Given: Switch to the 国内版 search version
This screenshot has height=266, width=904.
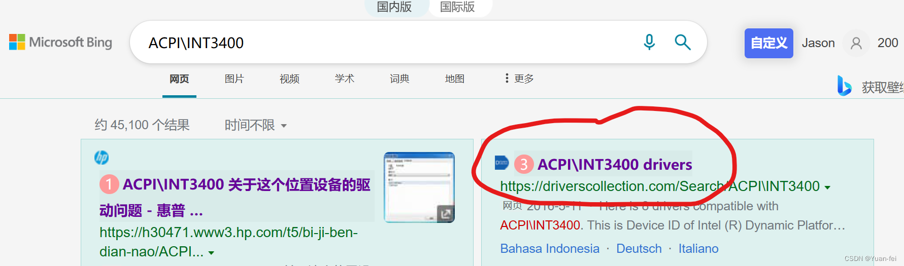Looking at the screenshot, I should click(394, 7).
